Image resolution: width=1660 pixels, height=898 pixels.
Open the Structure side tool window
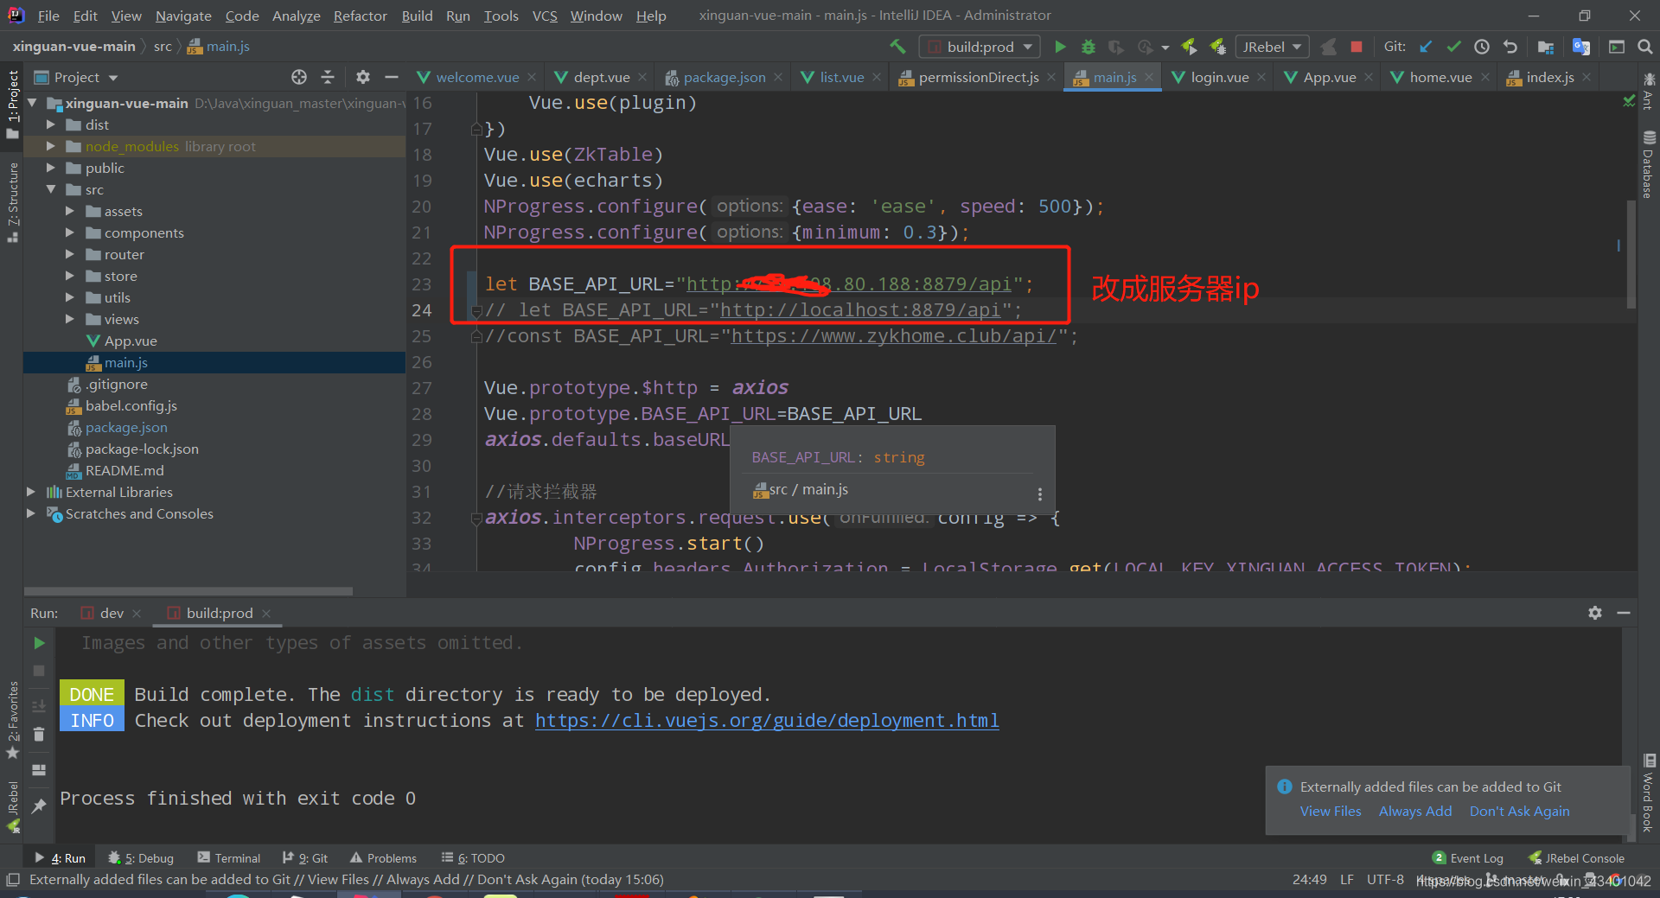click(x=12, y=202)
